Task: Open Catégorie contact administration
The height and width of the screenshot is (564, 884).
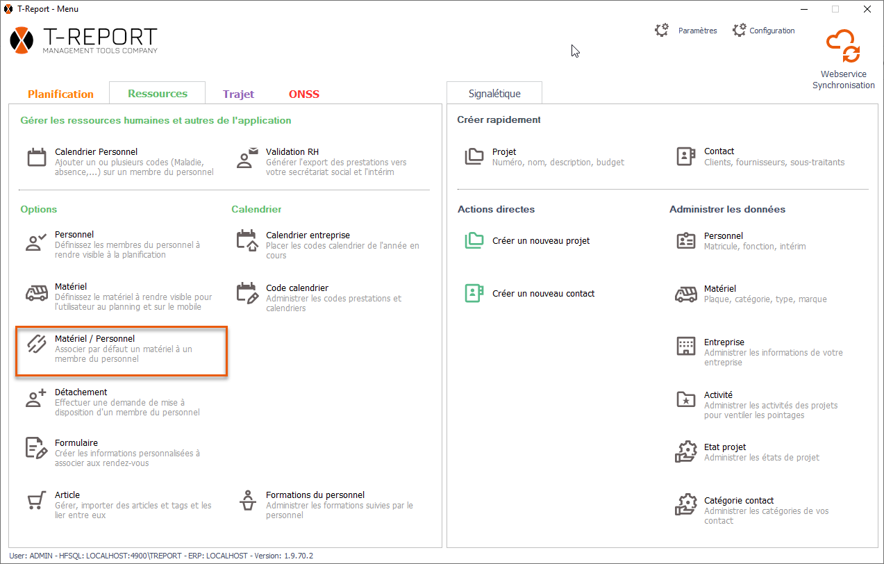Action: (x=738, y=500)
